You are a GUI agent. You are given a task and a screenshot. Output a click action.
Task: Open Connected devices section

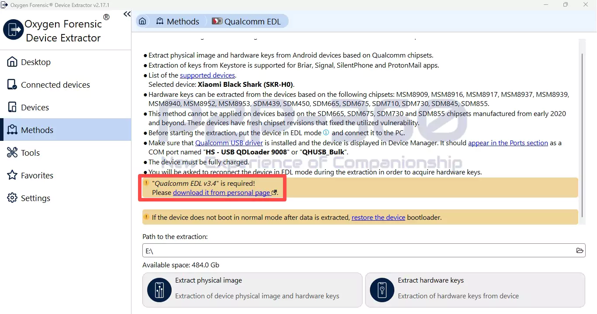coord(66,85)
